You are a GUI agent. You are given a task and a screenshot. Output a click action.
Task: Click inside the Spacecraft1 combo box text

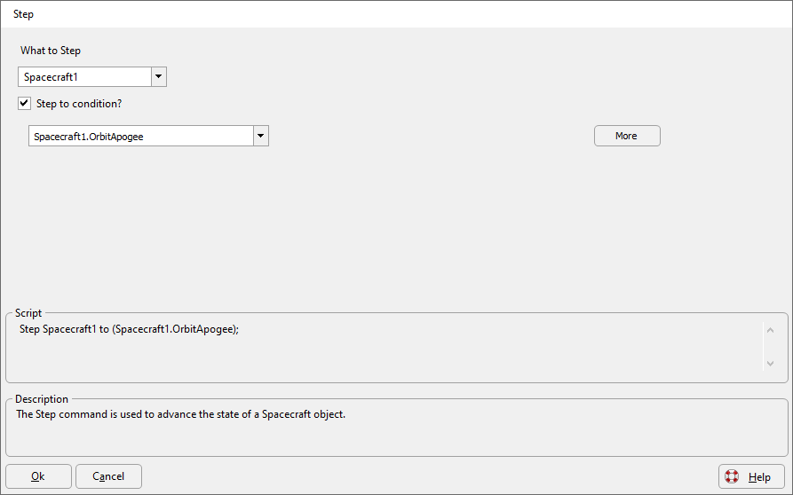85,77
